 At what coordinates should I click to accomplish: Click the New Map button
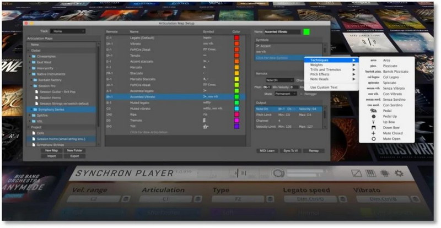point(51,151)
